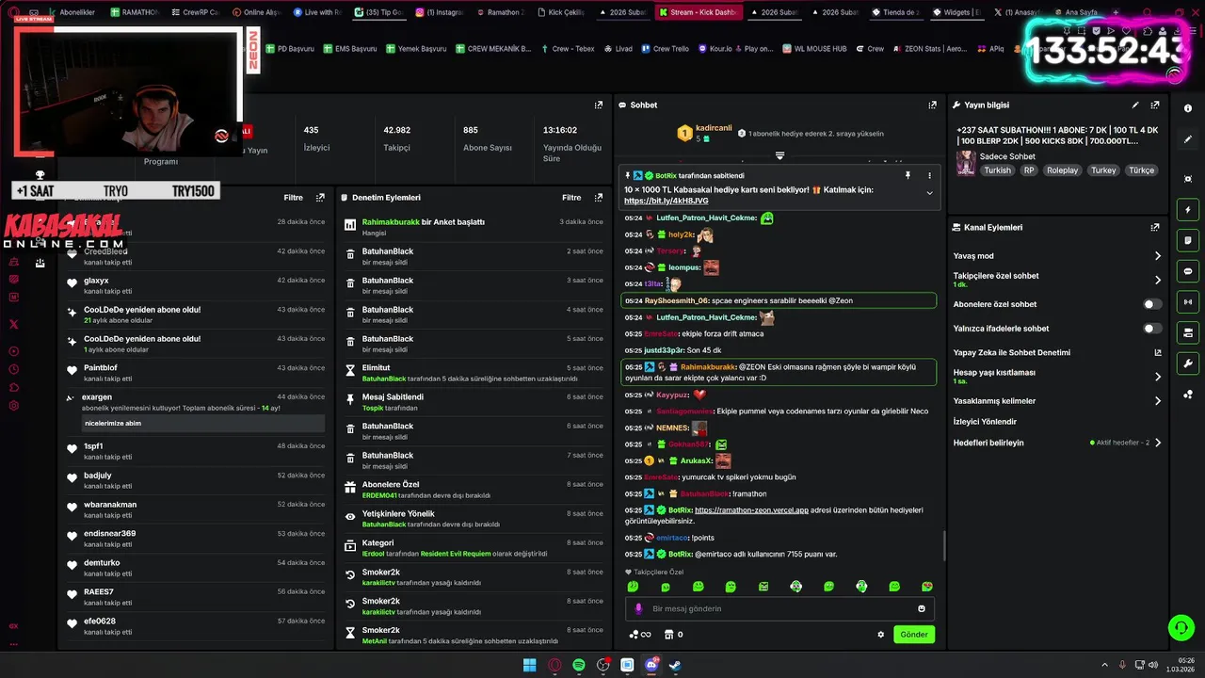Click the Roleplay stream tag
The width and height of the screenshot is (1205, 678).
coord(1062,170)
